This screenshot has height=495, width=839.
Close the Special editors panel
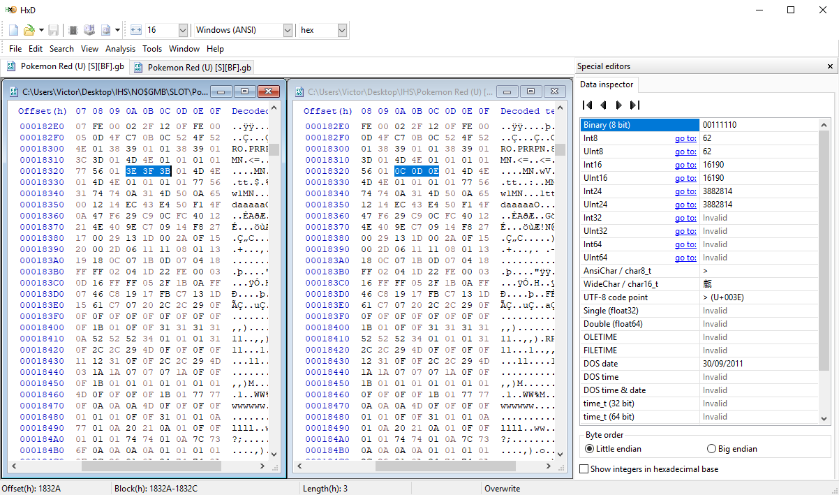pyautogui.click(x=830, y=66)
